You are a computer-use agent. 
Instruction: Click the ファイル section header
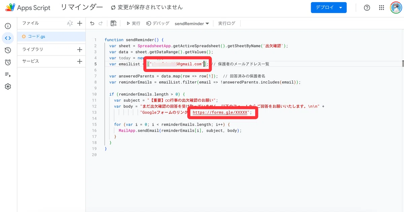point(31,23)
